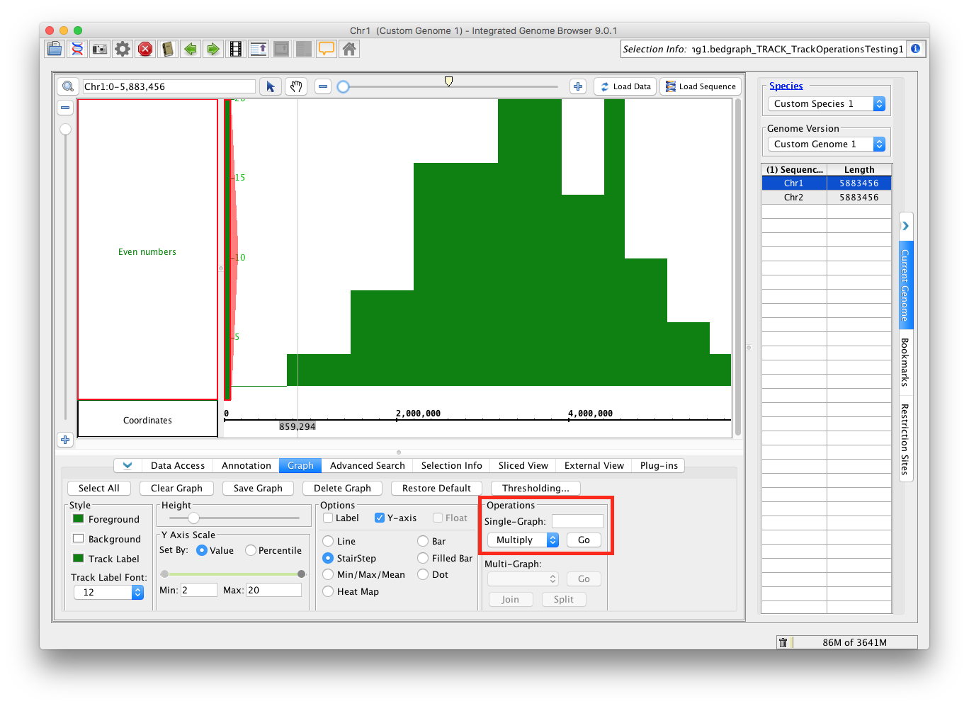
Task: Open the Multiply operation dropdown
Action: click(x=523, y=540)
